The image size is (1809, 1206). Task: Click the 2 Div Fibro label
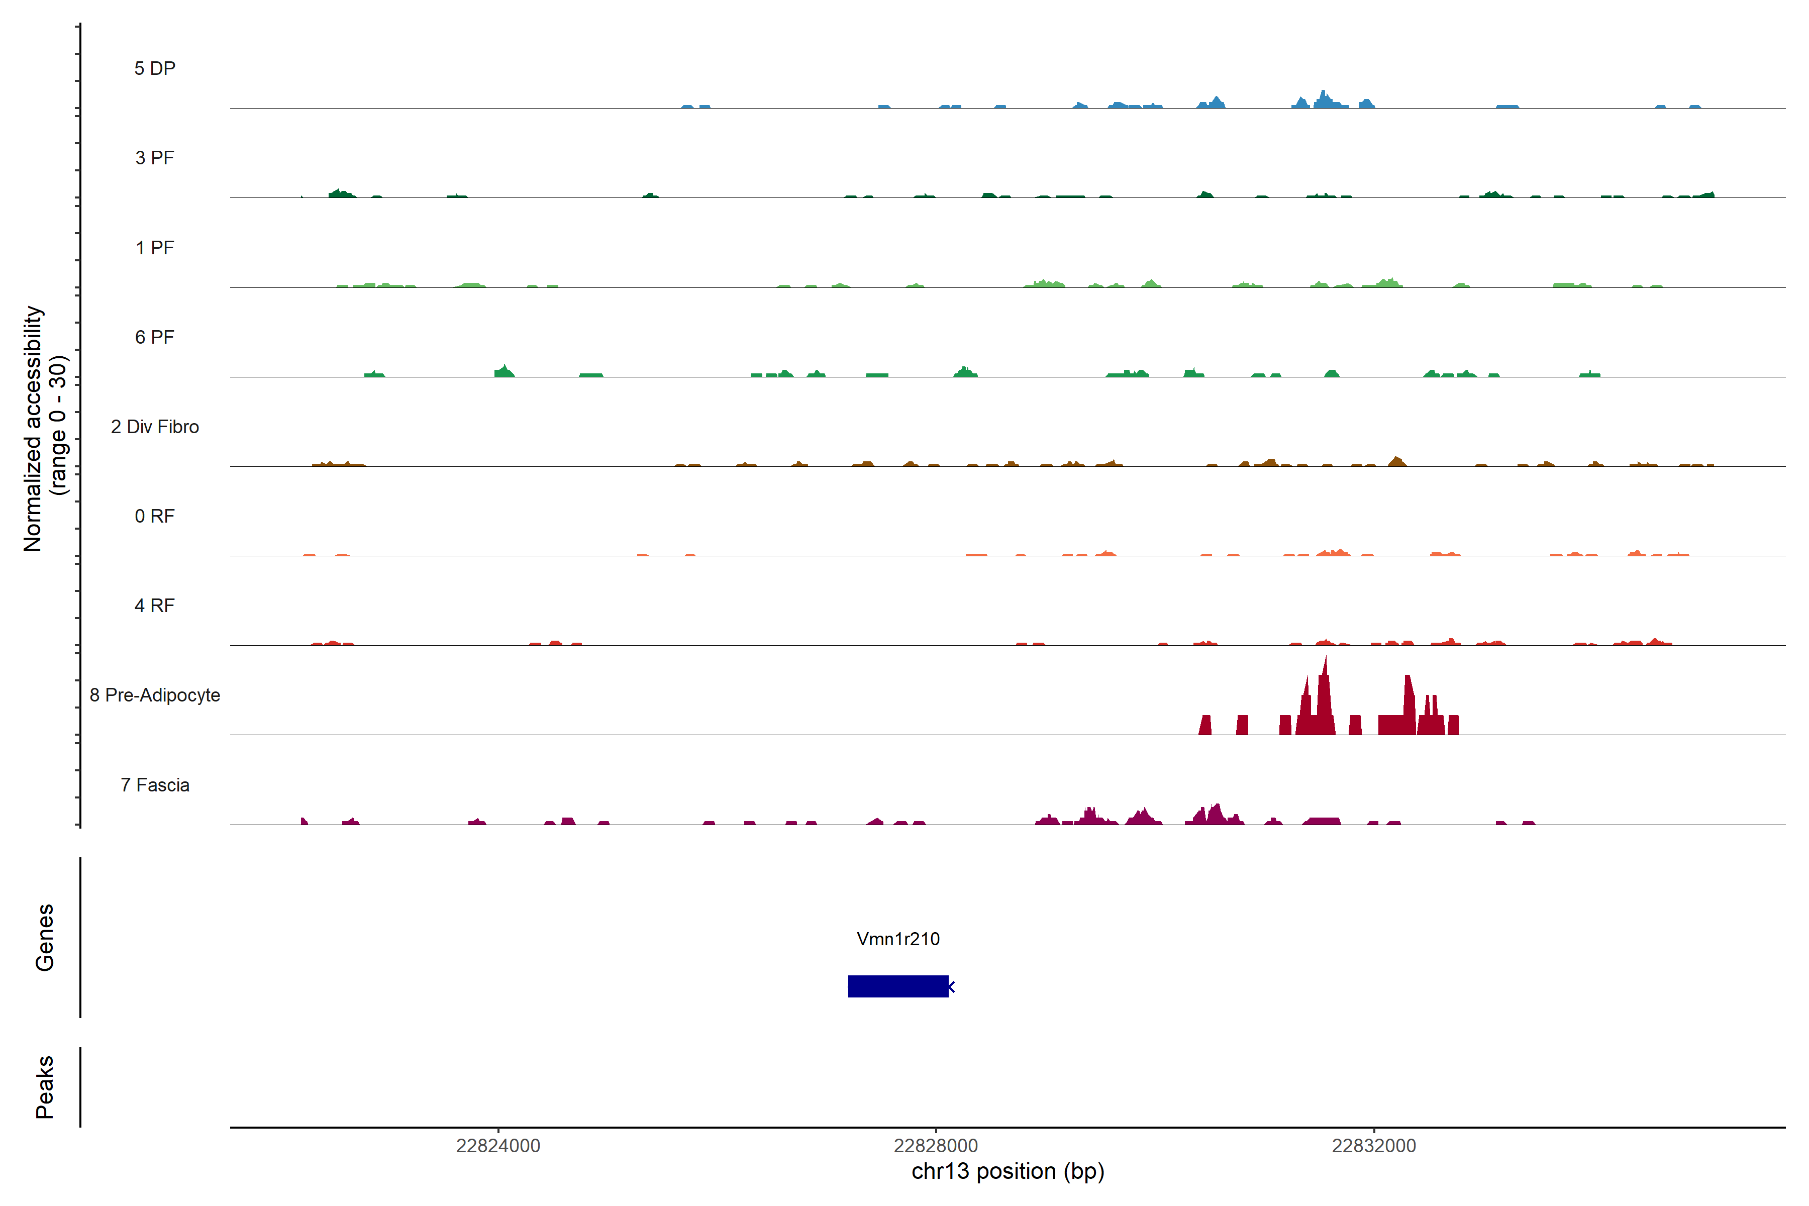coord(155,427)
